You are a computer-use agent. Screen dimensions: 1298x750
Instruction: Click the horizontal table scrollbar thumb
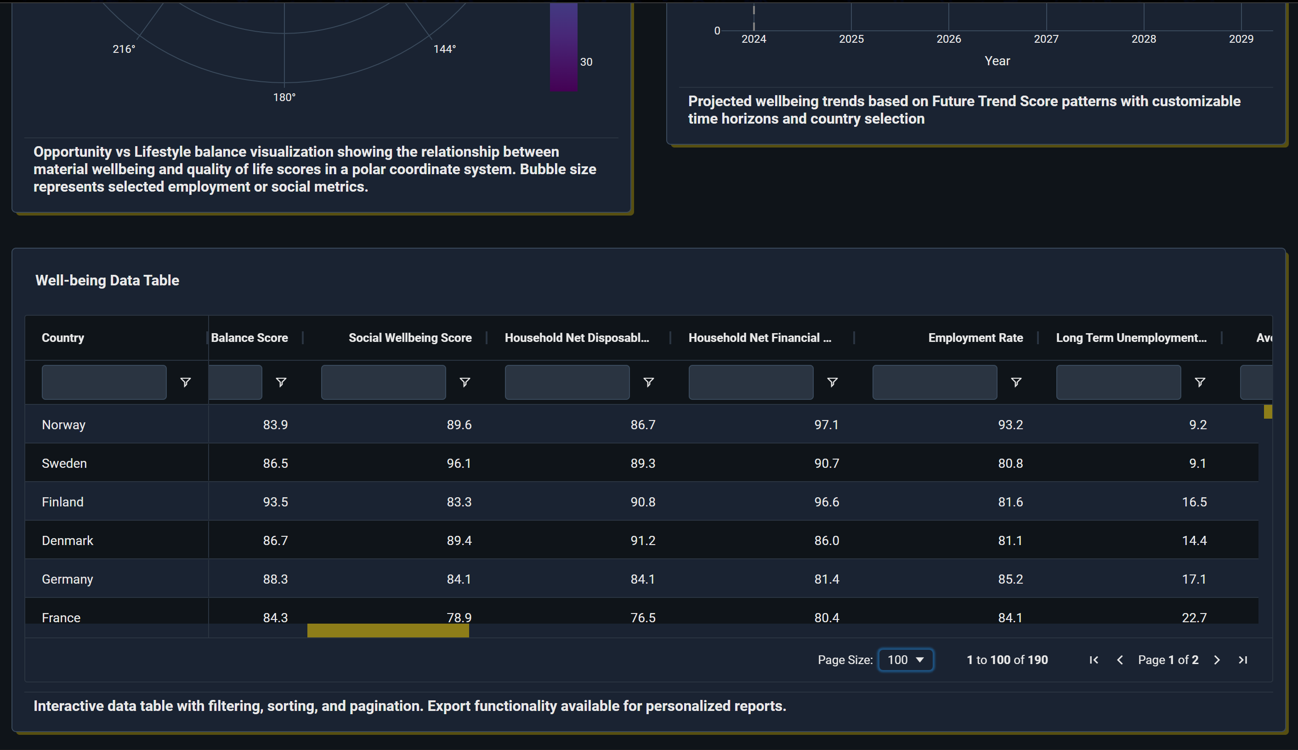pos(388,631)
